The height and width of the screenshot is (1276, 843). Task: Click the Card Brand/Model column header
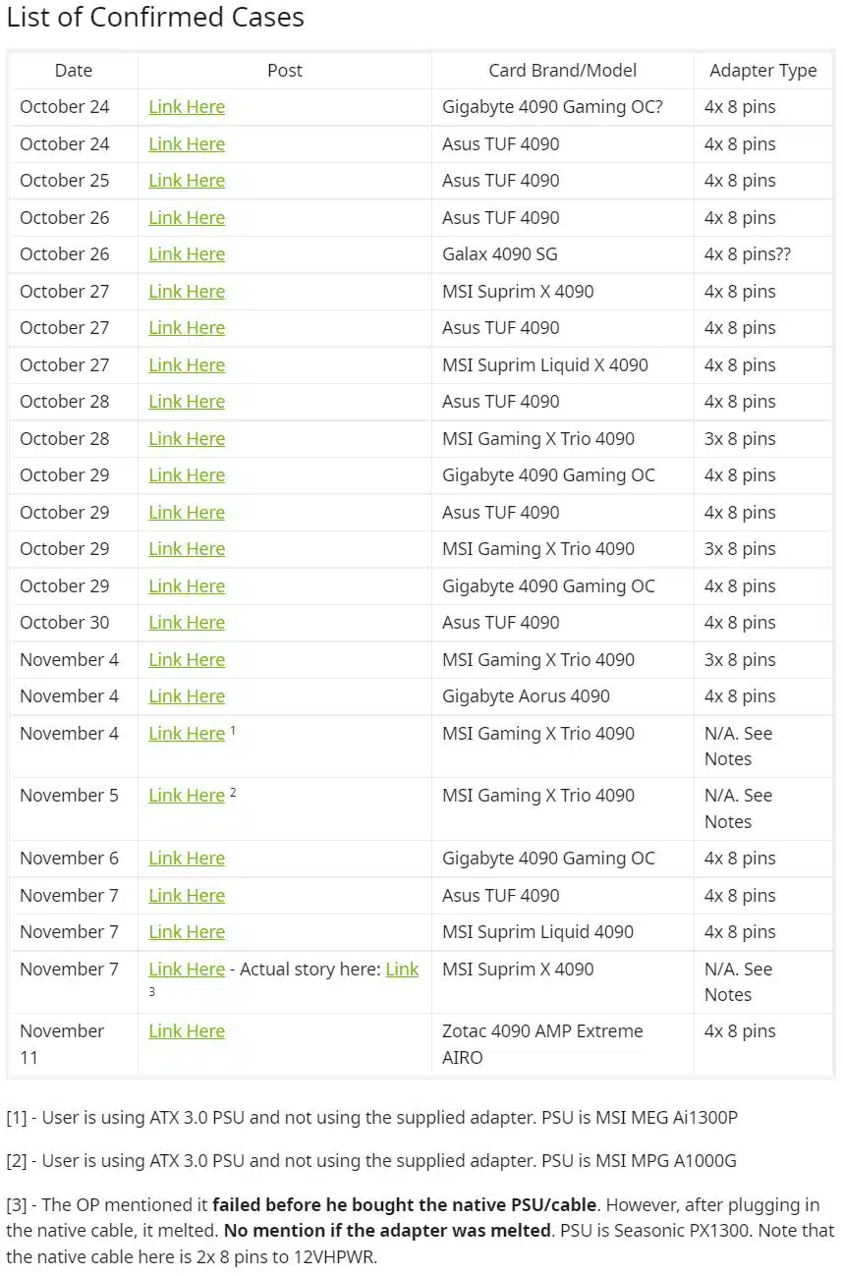click(563, 71)
